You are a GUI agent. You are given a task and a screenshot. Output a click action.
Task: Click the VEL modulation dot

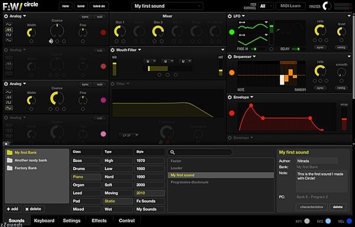pyautogui.click(x=349, y=221)
